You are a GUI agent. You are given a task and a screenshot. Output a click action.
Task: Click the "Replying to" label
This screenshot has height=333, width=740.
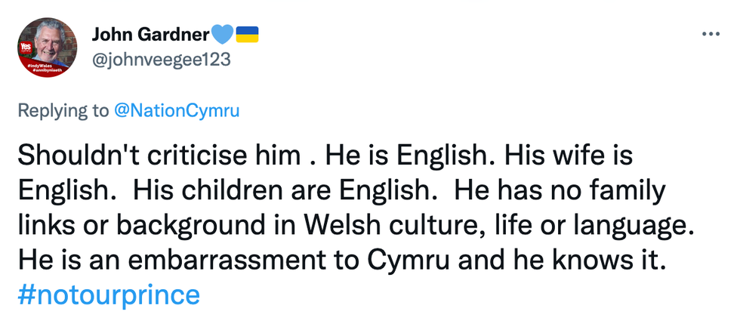click(x=63, y=111)
